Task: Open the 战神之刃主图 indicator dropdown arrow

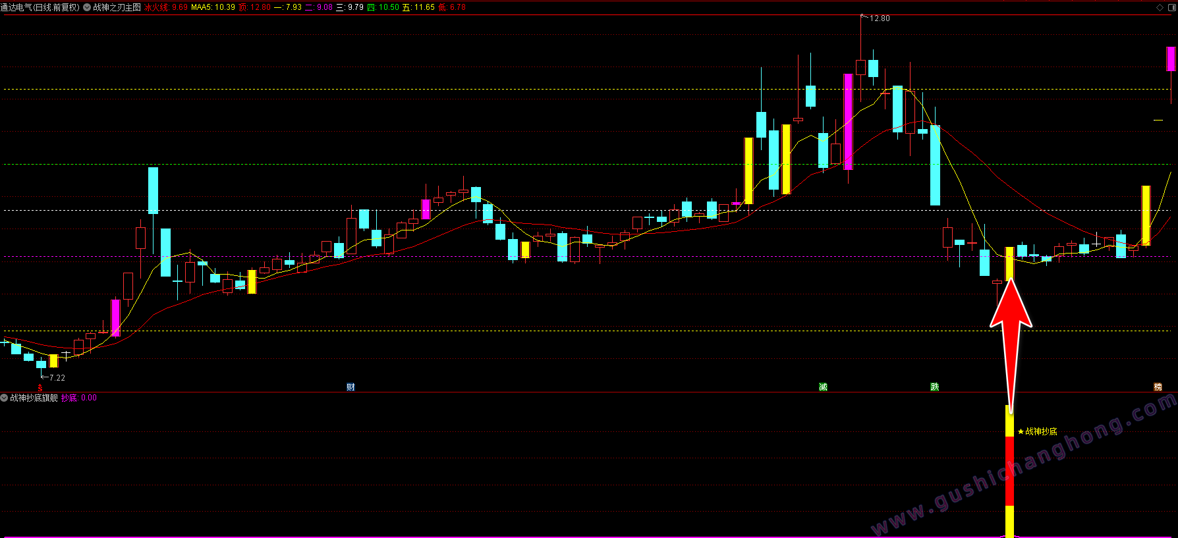Action: [x=87, y=7]
